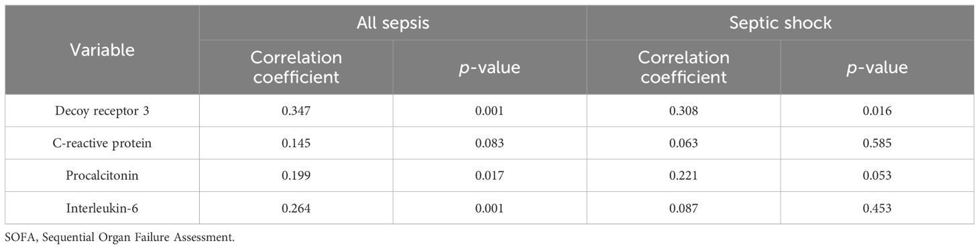Screen dimensions: 979x249
Task: Click the 0.083 p-value cell
Action: (489, 144)
